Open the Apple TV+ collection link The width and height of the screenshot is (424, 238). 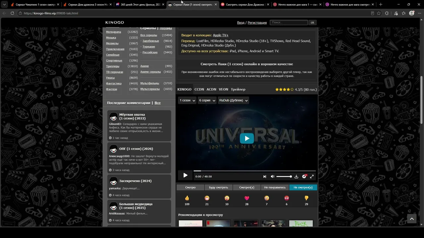click(x=221, y=35)
